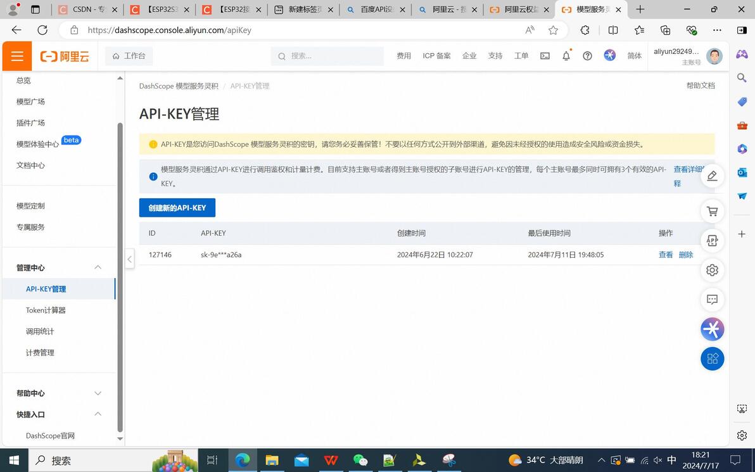Screen dimensions: 755x472
Task: Open the floating settings gear icon
Action: click(x=712, y=270)
